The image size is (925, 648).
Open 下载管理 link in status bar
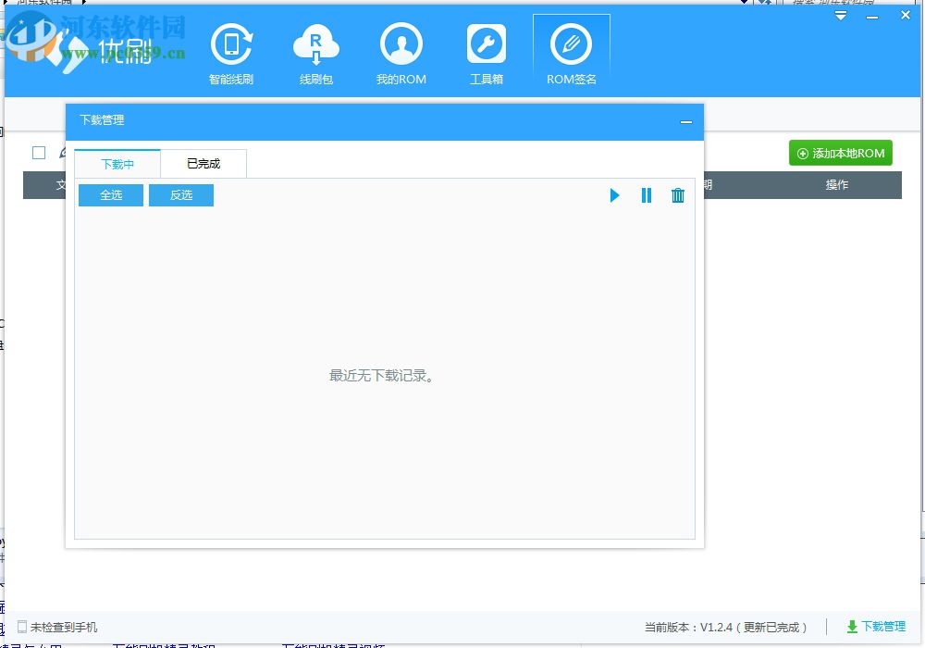pyautogui.click(x=876, y=626)
